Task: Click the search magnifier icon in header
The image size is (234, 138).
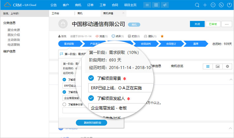Action: click(x=197, y=5)
